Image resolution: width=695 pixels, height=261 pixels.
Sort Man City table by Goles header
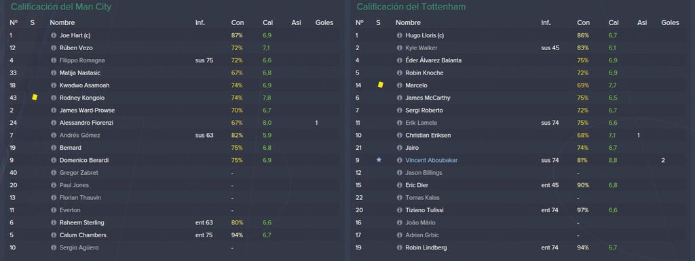click(324, 22)
